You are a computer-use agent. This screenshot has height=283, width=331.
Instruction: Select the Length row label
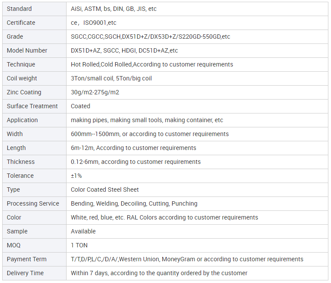tap(16, 148)
